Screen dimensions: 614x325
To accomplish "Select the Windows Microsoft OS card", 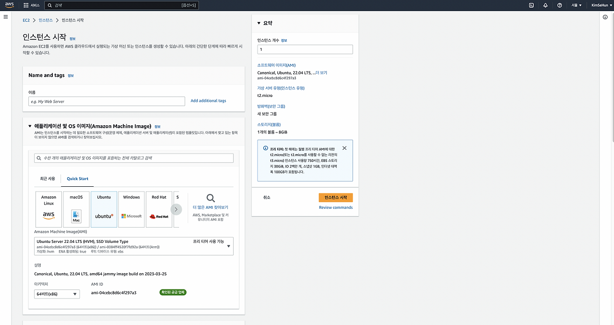I will 131,209.
